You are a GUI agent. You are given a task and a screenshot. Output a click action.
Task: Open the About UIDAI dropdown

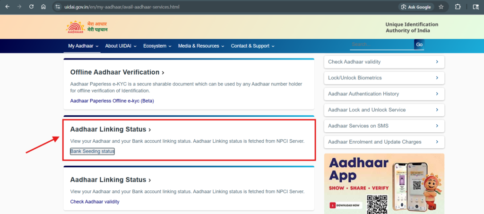point(121,46)
